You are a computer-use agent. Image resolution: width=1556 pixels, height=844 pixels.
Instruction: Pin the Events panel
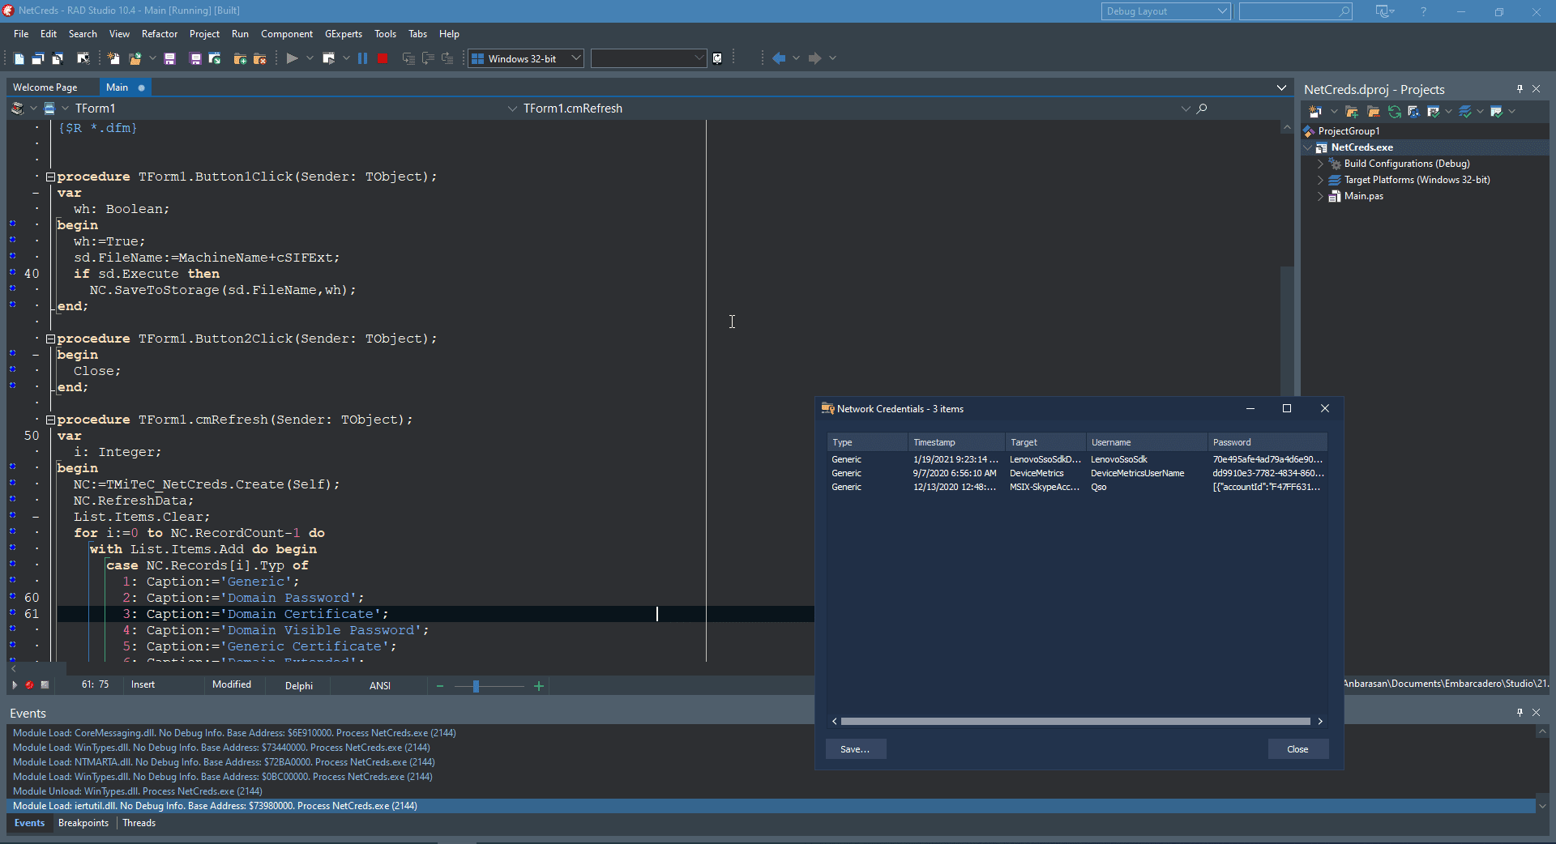pyautogui.click(x=1520, y=713)
